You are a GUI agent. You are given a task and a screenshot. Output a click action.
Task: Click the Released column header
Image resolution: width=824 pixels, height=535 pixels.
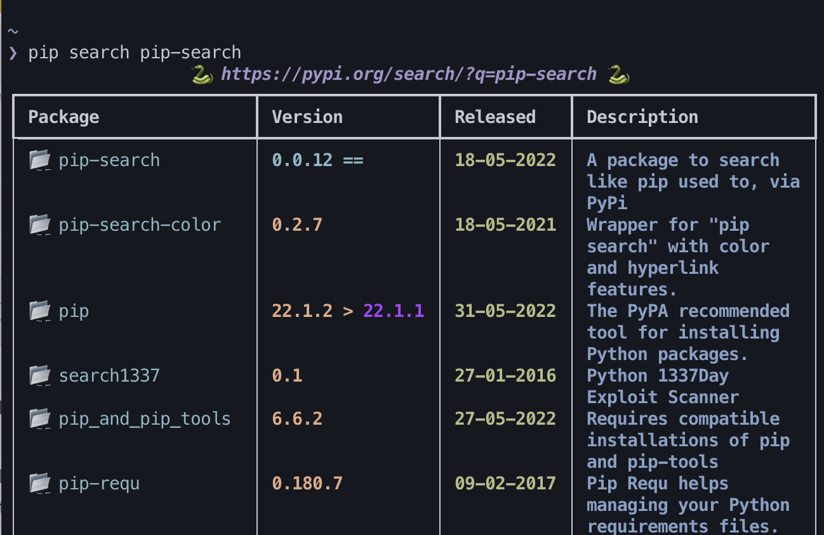point(495,117)
